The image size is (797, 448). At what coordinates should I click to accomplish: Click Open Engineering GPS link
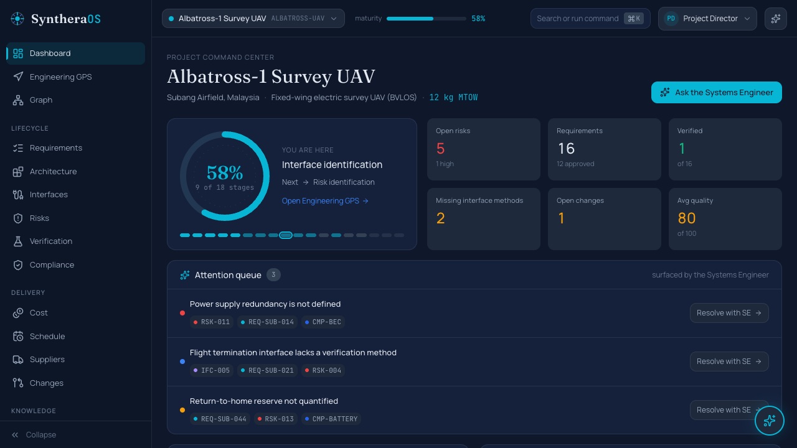[325, 201]
